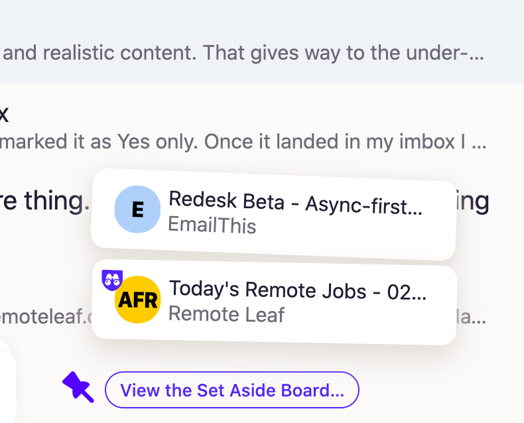Click the stacked white cards in the corner
This screenshot has width=524, height=423.
[7, 383]
